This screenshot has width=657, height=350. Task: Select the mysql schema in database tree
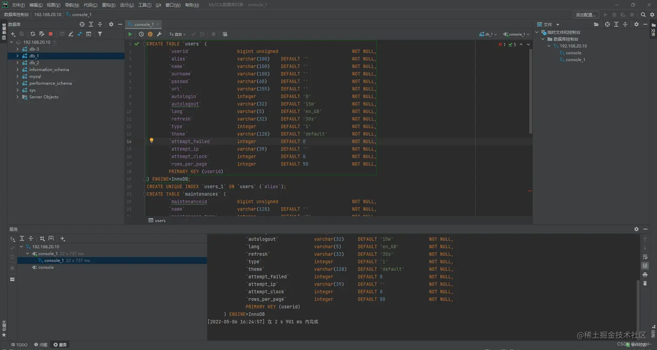click(x=35, y=76)
